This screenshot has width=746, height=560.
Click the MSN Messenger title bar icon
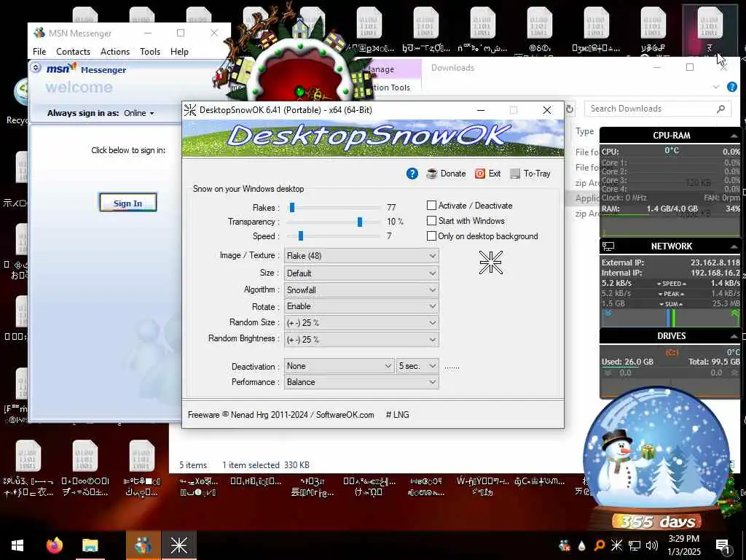coord(39,33)
